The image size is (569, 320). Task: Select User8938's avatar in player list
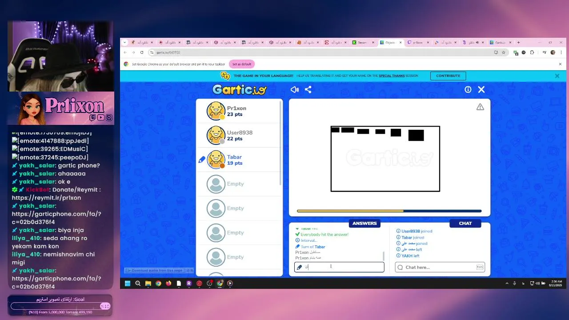coord(216,135)
